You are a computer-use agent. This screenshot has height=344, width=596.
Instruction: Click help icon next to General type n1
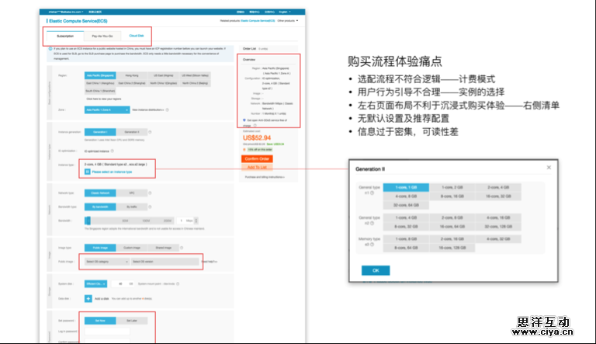click(372, 192)
